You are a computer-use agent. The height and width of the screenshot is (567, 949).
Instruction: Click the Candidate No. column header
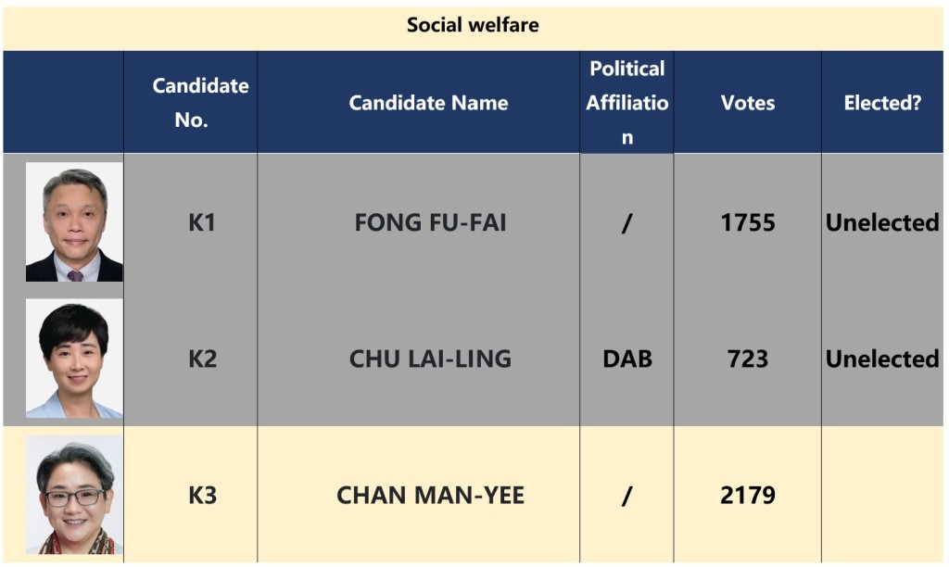tap(200, 102)
